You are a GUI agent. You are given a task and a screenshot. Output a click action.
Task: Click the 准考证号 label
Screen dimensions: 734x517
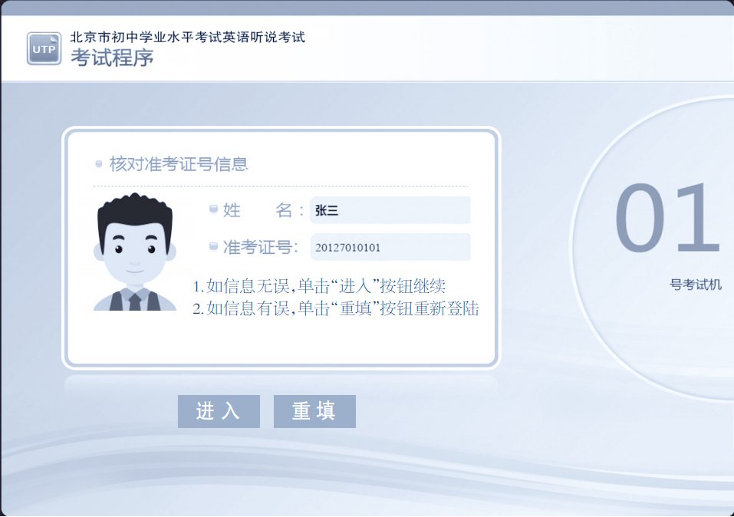click(x=260, y=247)
